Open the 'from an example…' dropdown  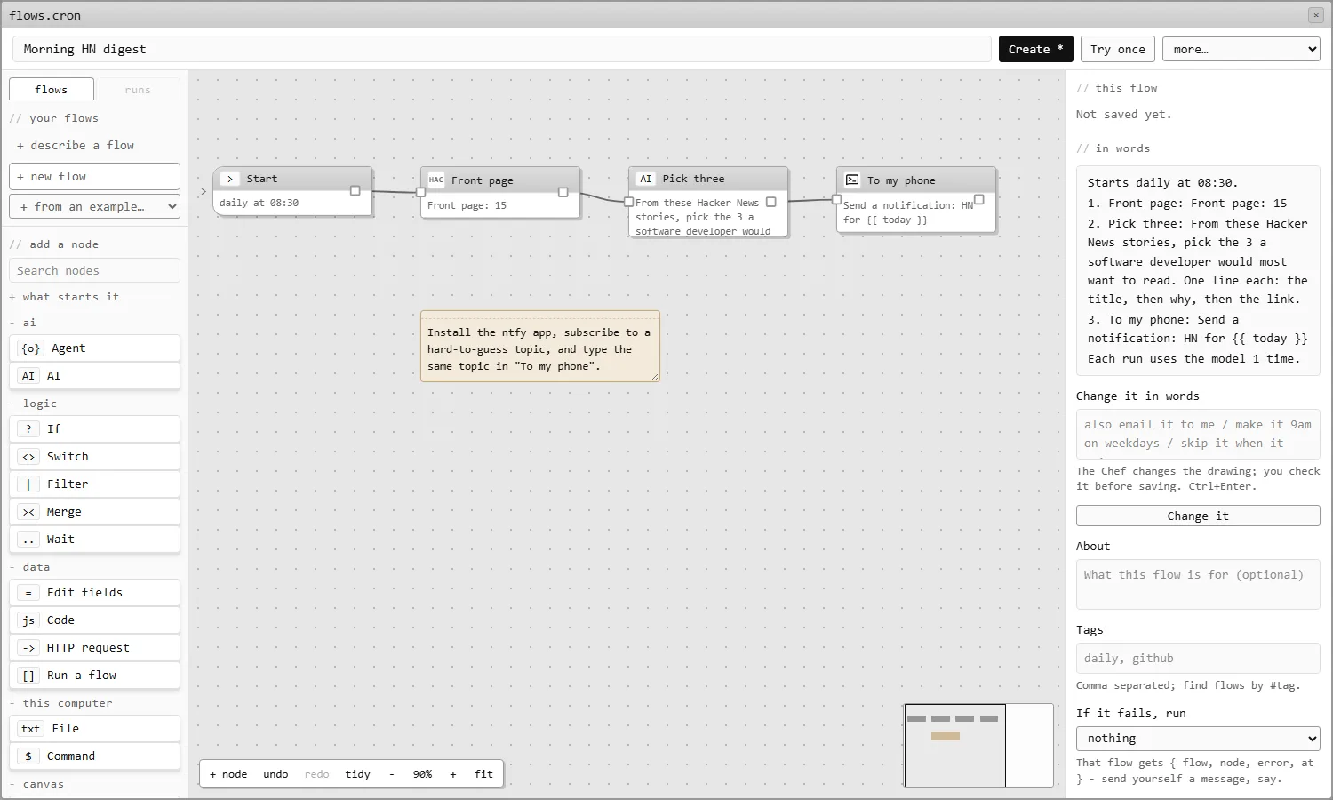[x=94, y=206]
